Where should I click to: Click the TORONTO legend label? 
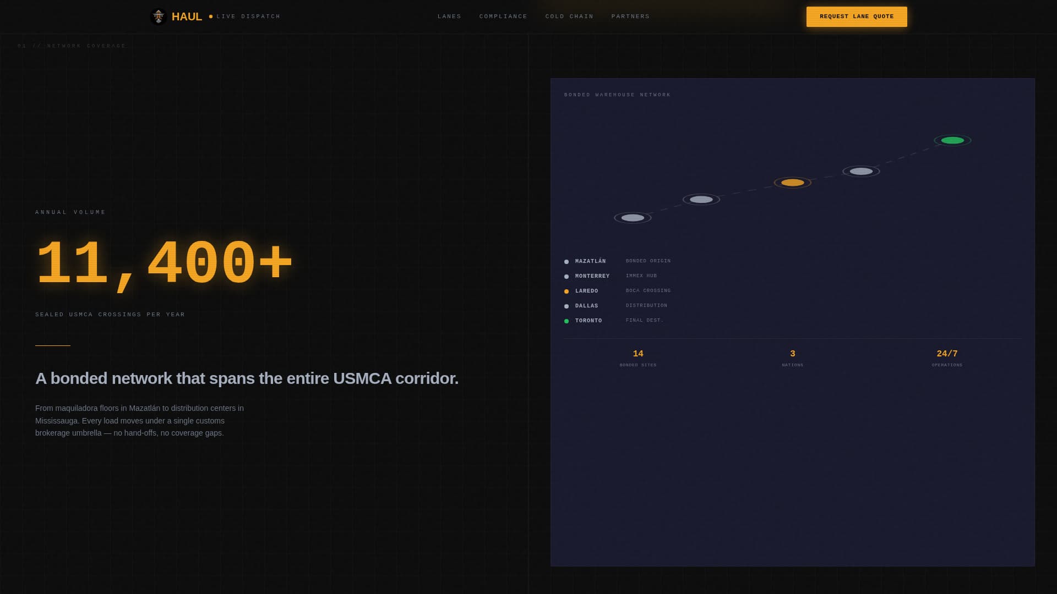coord(589,321)
